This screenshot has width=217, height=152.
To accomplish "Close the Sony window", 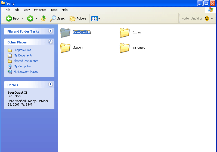I will [212, 3].
